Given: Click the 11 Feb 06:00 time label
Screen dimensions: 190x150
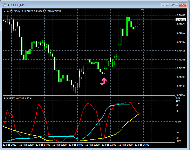Looking at the screenshot, I should (60, 145).
